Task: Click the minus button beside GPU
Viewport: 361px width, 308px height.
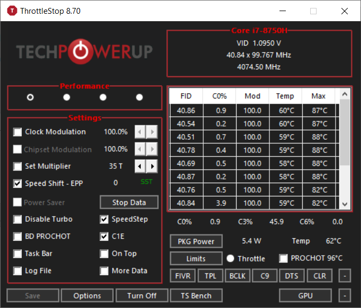Action: [x=345, y=296]
